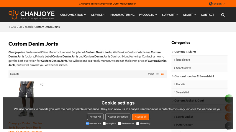Enable the Analytice cookie checkbox

click(x=104, y=123)
